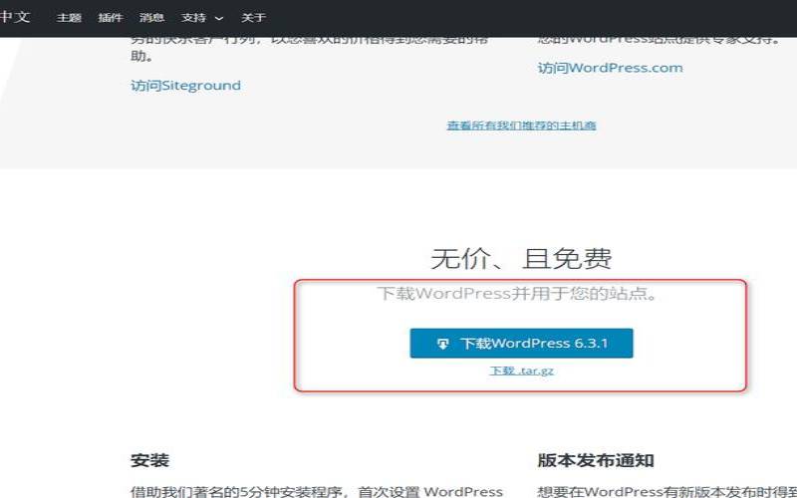The image size is (797, 498).
Task: Click the 下载WordPress并用于您的站点 text
Action: click(x=516, y=293)
